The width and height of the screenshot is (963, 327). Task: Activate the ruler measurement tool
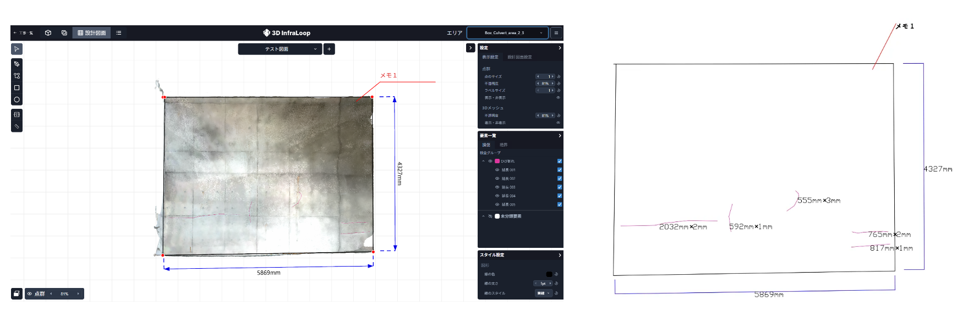17,126
